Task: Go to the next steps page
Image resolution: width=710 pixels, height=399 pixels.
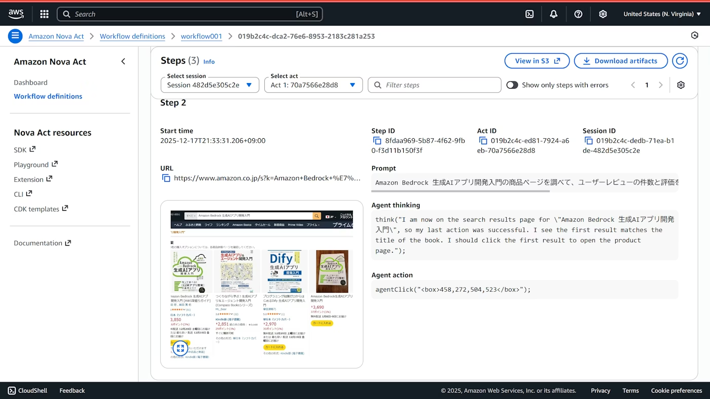Action: (660, 85)
